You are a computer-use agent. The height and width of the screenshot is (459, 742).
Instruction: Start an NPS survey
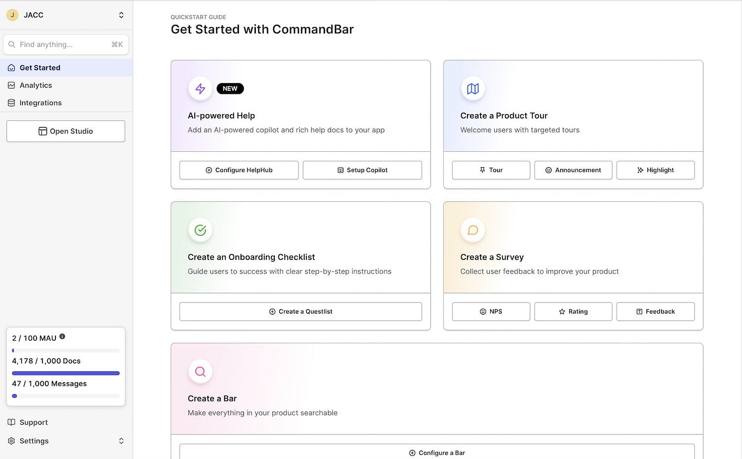pos(491,312)
